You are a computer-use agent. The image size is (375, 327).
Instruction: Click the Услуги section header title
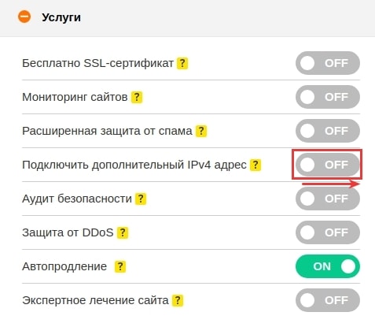pos(61,17)
